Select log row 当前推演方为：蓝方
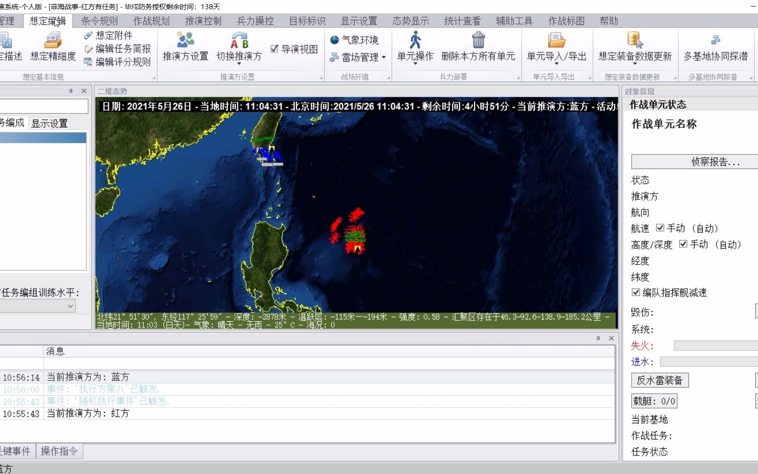Image resolution: width=758 pixels, height=474 pixels. pyautogui.click(x=307, y=377)
